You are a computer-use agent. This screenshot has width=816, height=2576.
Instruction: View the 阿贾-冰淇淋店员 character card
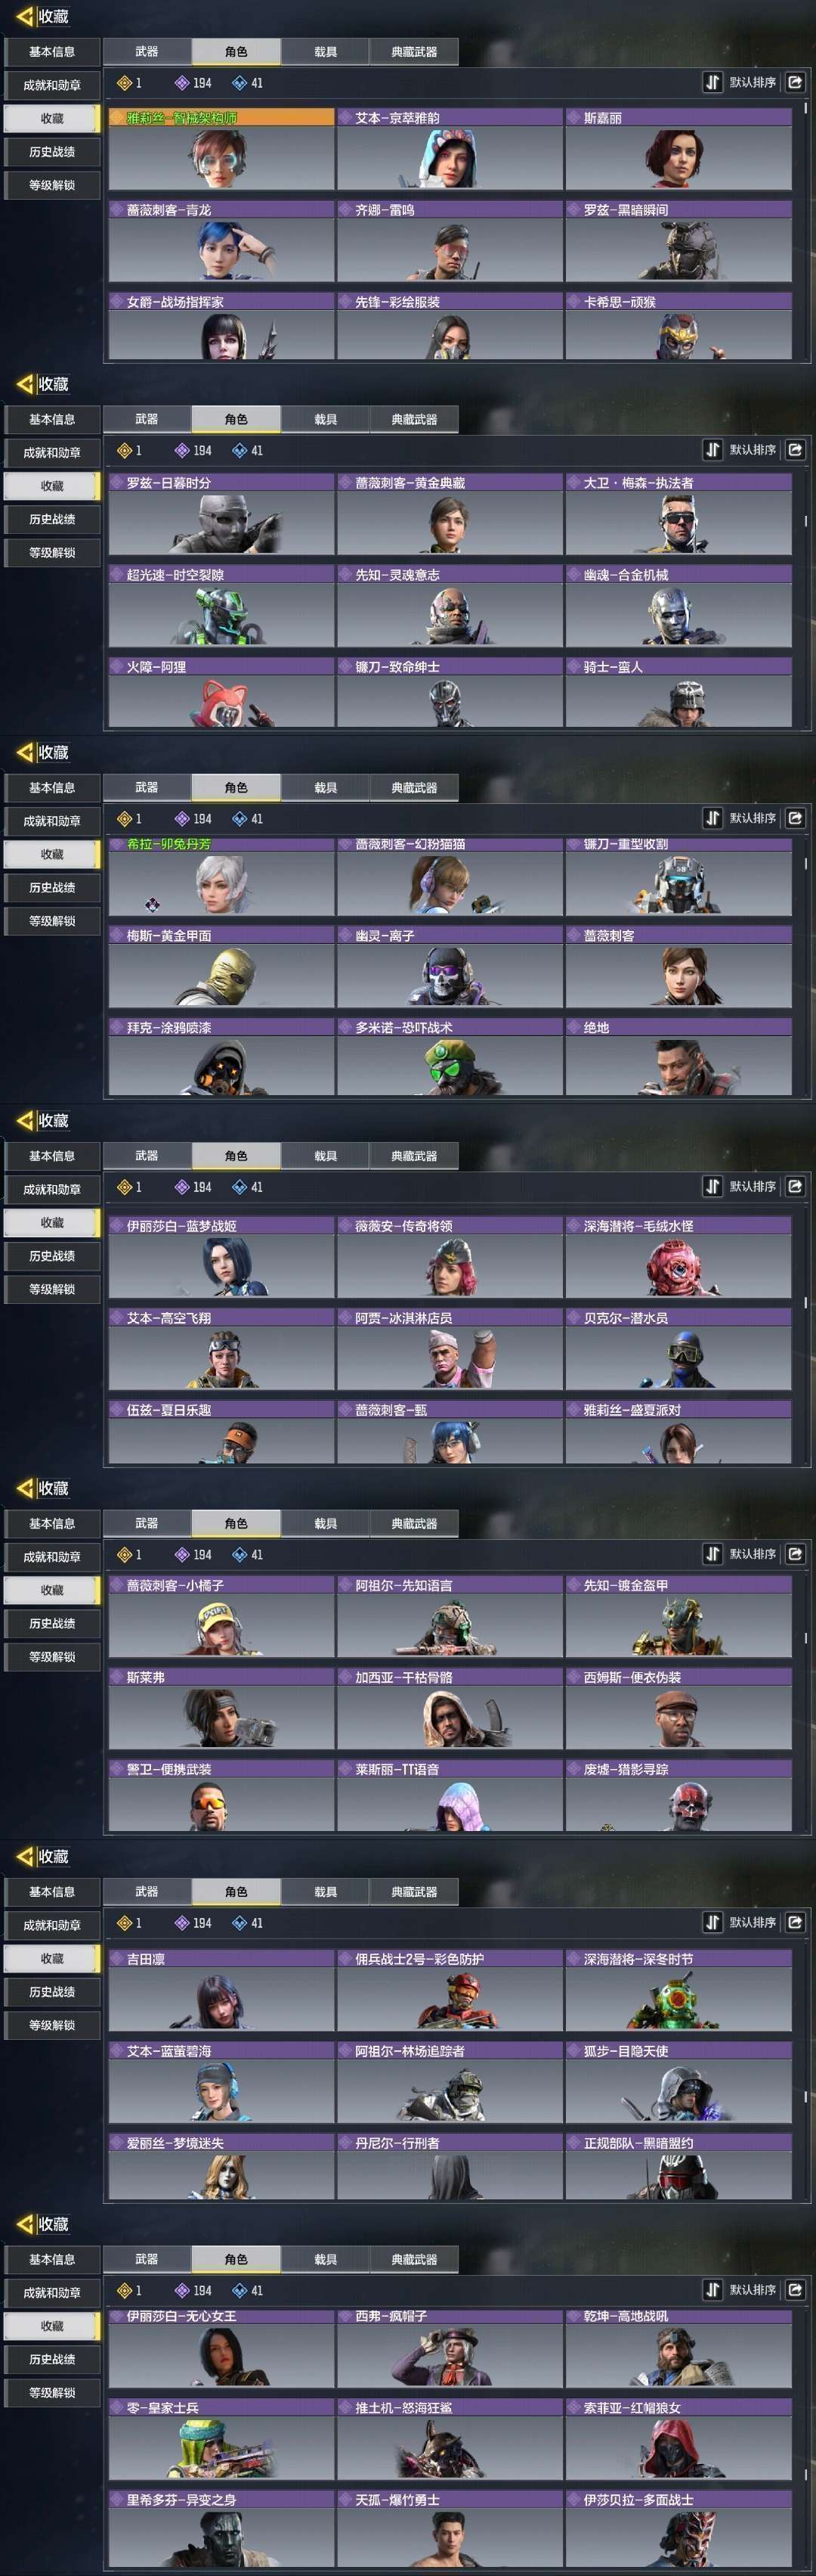(x=450, y=1349)
